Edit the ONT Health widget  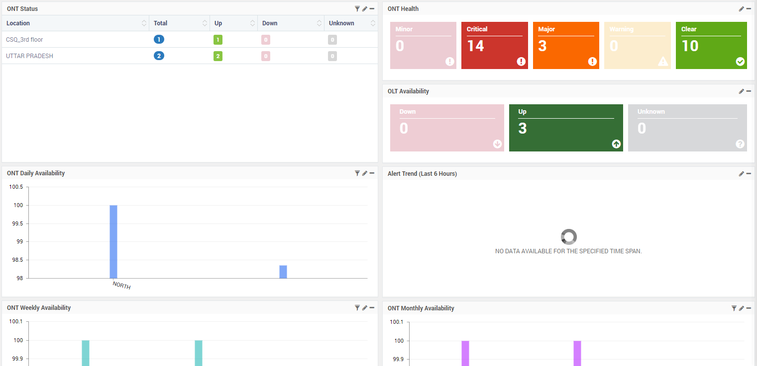point(741,8)
